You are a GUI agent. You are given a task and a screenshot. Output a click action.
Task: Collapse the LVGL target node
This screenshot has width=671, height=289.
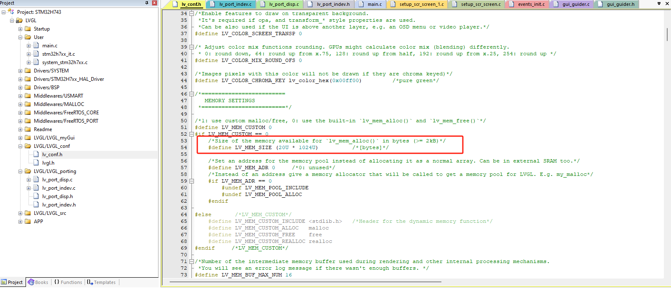[12, 21]
